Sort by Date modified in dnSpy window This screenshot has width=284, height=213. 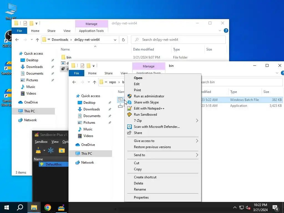143,49
